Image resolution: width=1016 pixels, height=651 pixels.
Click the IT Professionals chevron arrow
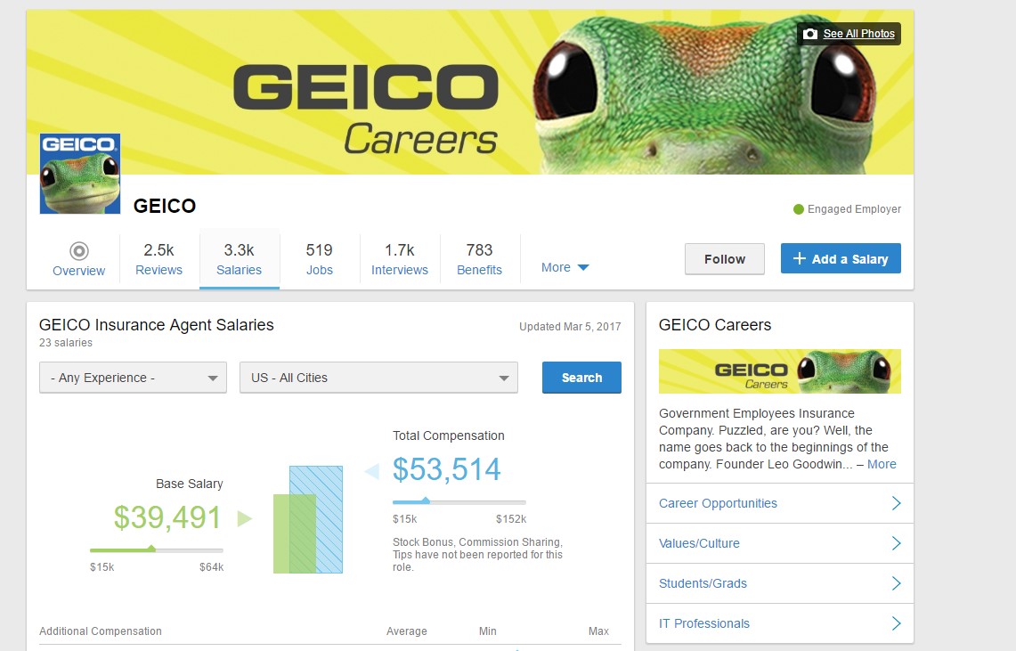coord(896,623)
